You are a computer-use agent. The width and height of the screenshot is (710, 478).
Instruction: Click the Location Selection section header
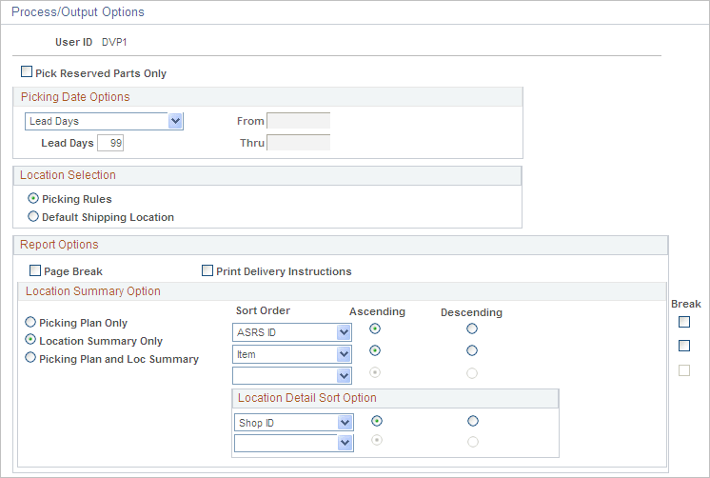68,175
